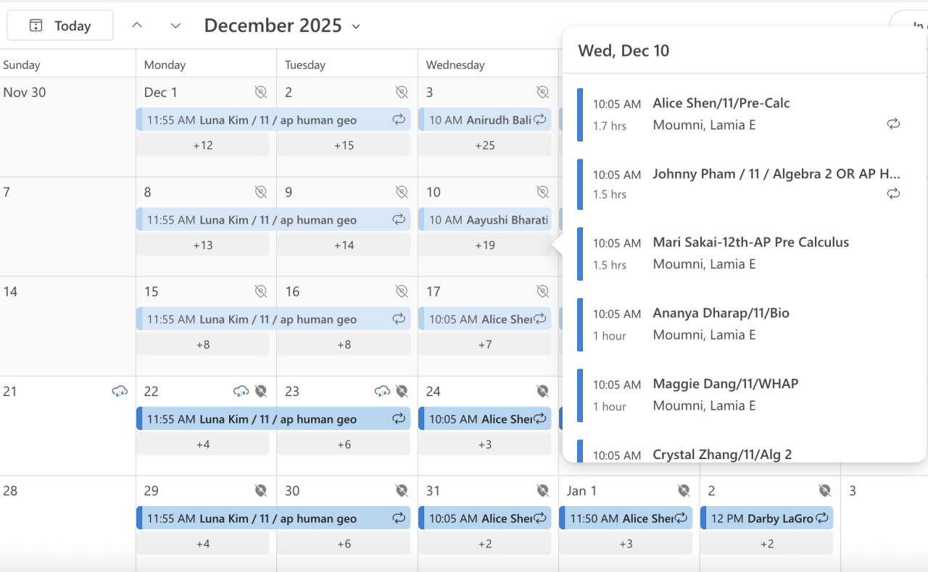Viewport: 928px width, 572px height.
Task: Click the rain weather icon on Dec 21
Action: coord(120,392)
